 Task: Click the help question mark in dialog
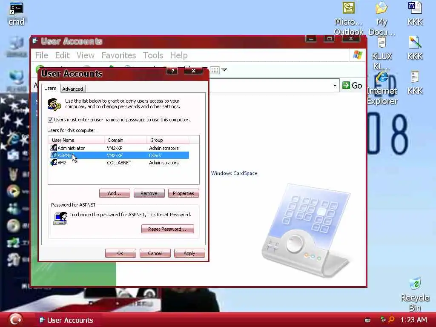coord(172,71)
